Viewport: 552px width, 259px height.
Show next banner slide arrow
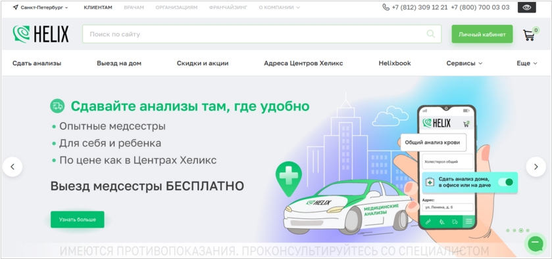(536, 167)
